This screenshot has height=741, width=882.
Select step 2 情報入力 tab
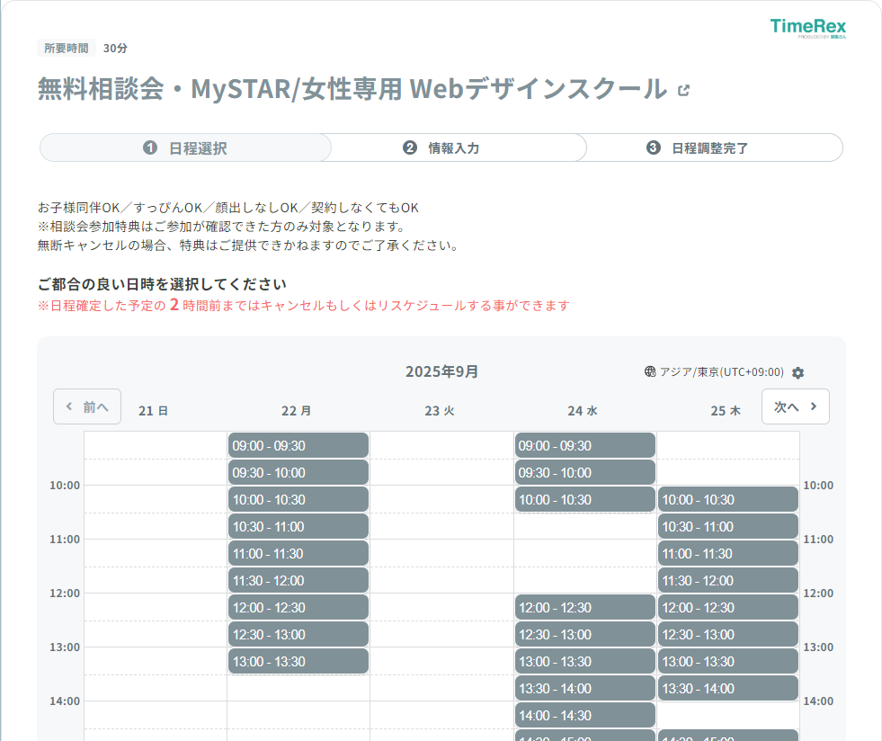coord(441,148)
